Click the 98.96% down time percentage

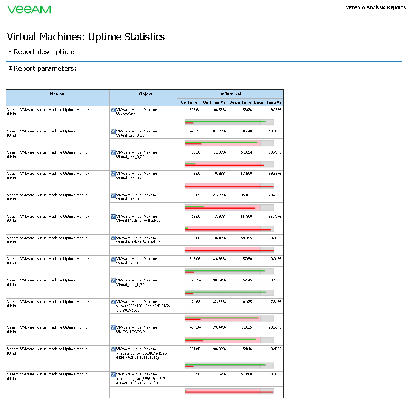[x=275, y=374]
